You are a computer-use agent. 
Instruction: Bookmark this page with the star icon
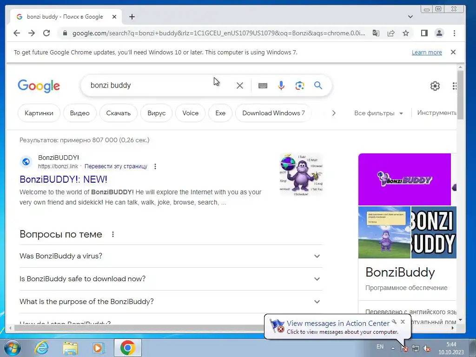pos(406,33)
